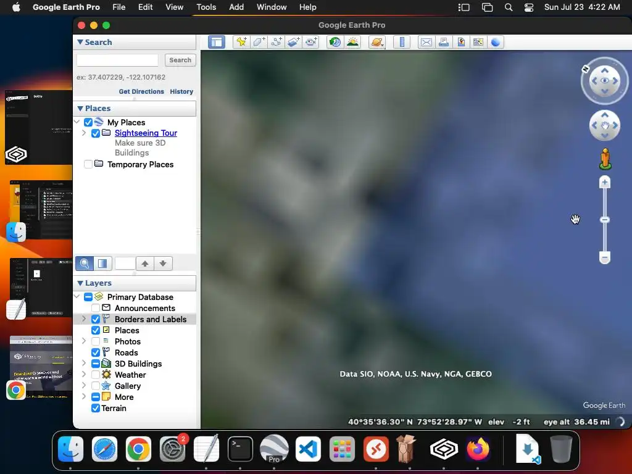632x474 pixels.
Task: Open the View menu
Action: [174, 7]
